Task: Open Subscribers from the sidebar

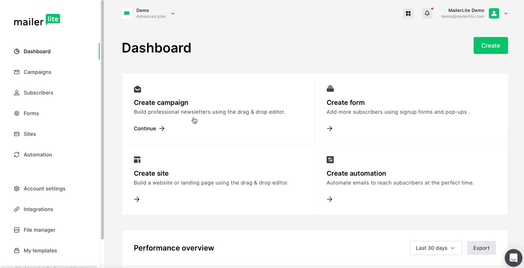Action: click(38, 93)
